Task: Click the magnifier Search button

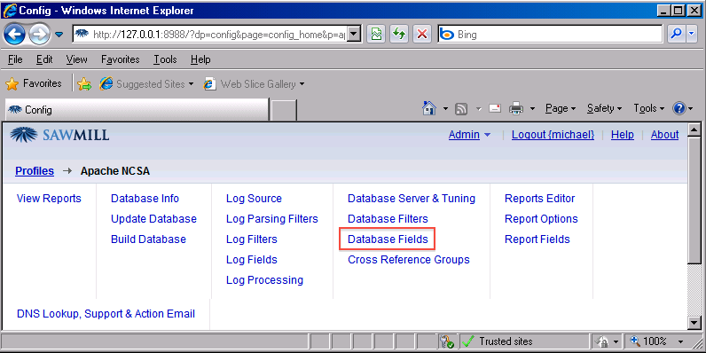Action: coord(676,35)
